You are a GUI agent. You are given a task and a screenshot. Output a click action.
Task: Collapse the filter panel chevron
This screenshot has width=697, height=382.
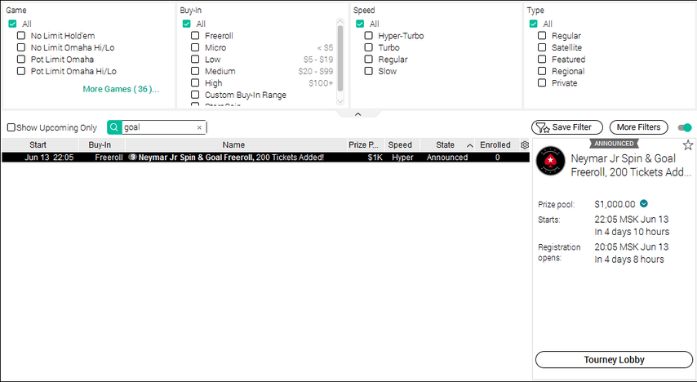click(x=357, y=114)
